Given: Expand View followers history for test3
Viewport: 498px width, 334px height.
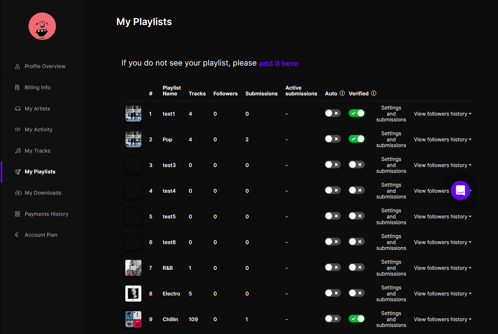Looking at the screenshot, I should (443, 165).
